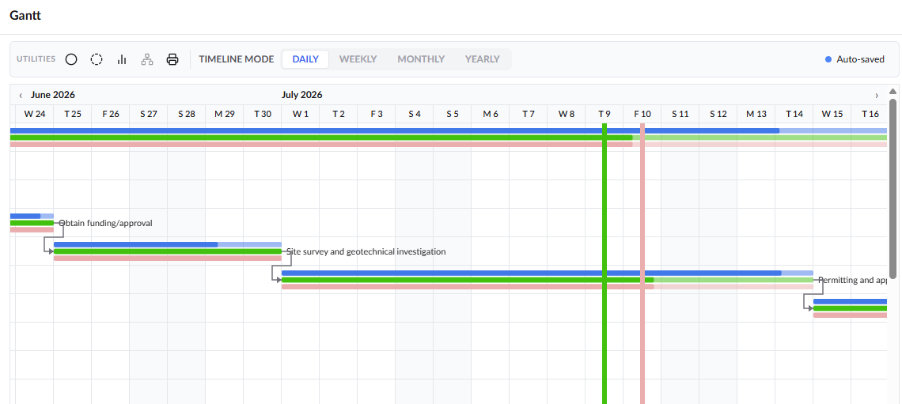Click the dashed circle utility icon
Image resolution: width=902 pixels, height=404 pixels.
[97, 59]
